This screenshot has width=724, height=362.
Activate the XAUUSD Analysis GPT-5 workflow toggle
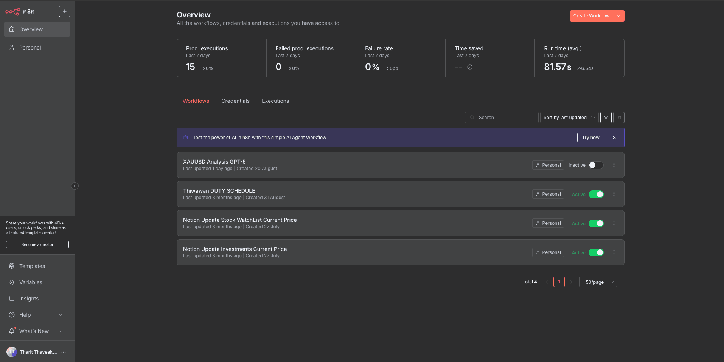(x=596, y=165)
